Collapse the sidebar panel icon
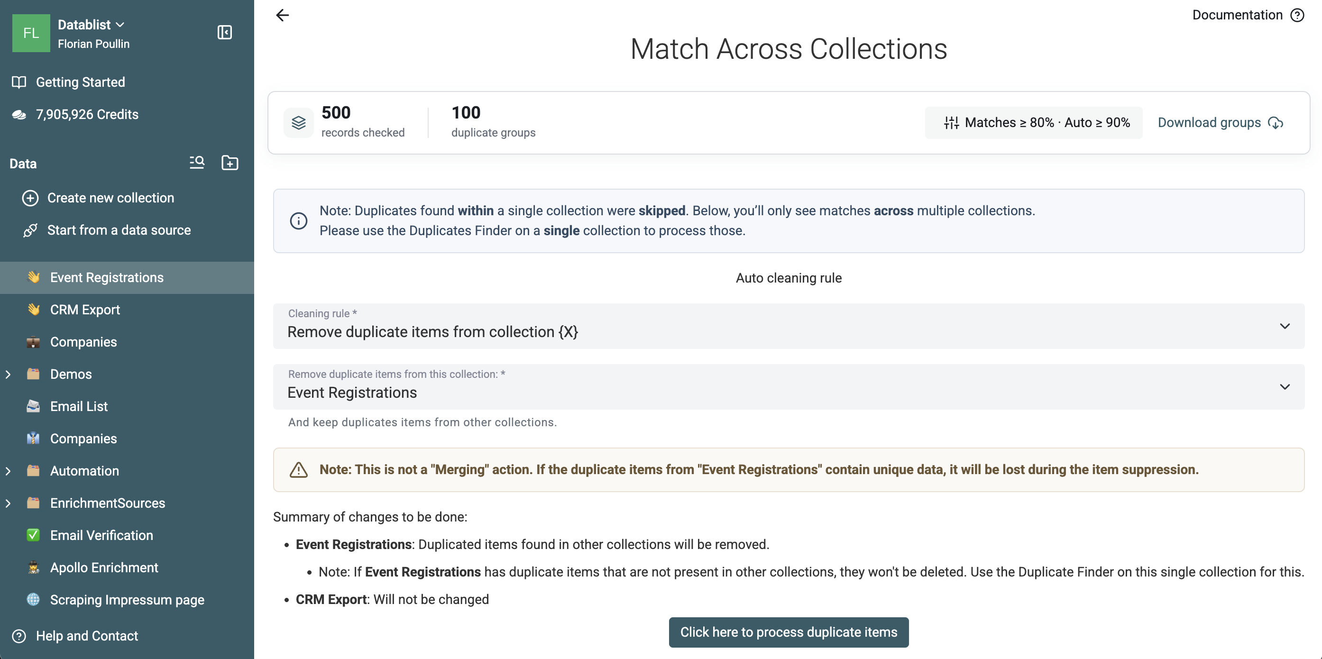Viewport: 1322px width, 659px height. (x=225, y=32)
